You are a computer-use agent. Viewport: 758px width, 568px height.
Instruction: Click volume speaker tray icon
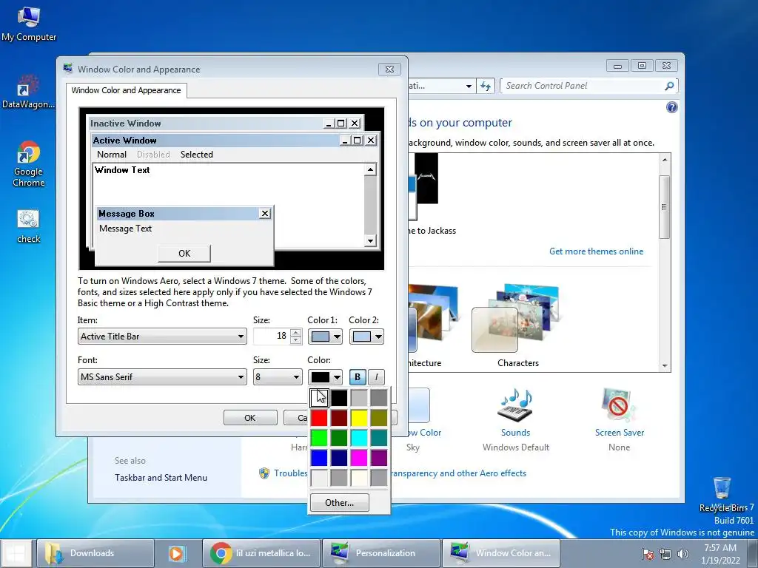[x=682, y=554]
